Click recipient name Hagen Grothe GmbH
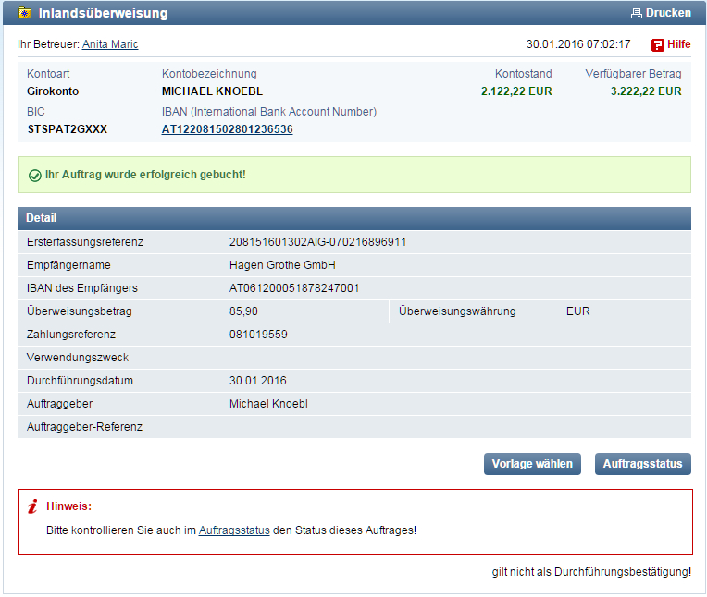 [x=282, y=265]
